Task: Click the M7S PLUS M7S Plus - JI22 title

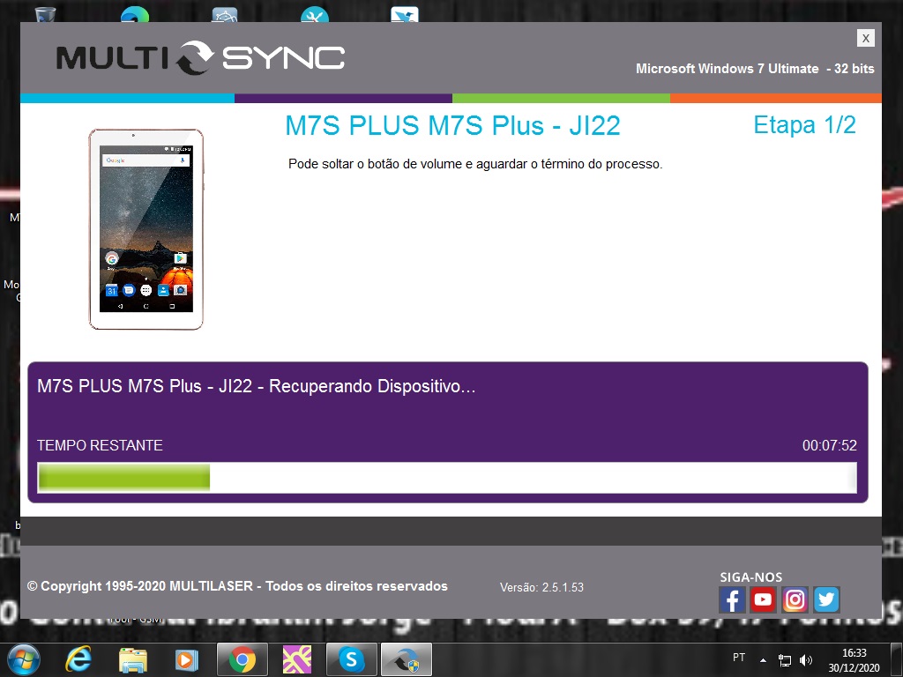Action: click(452, 125)
